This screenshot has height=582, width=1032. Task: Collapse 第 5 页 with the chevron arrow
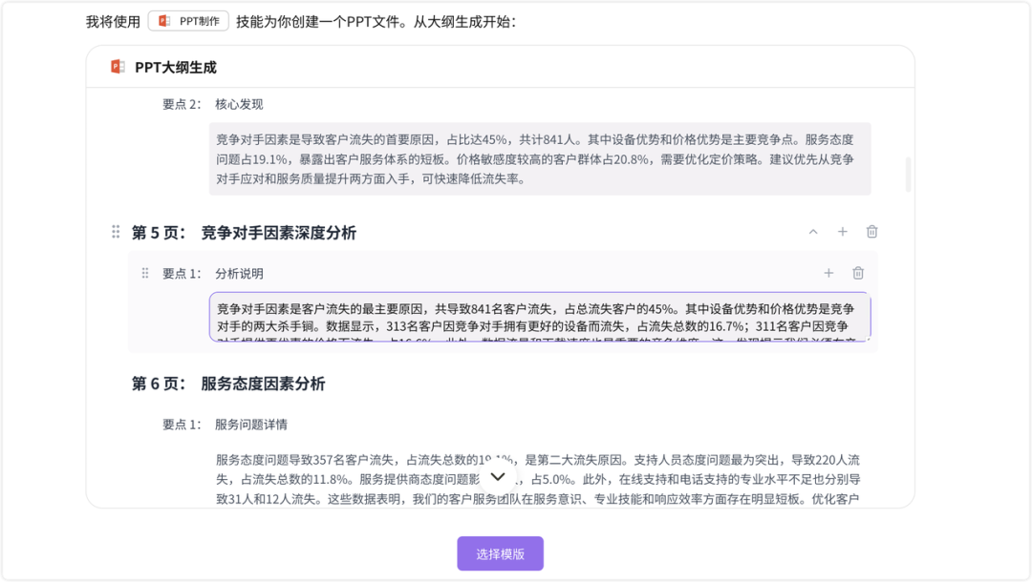813,231
